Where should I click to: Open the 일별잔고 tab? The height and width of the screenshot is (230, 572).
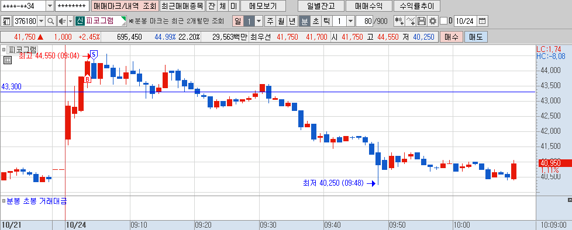coord(321,6)
